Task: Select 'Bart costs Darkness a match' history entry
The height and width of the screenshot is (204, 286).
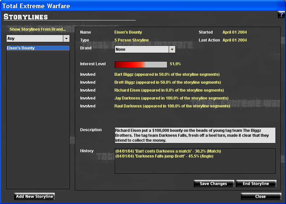Action: pyautogui.click(x=168, y=151)
